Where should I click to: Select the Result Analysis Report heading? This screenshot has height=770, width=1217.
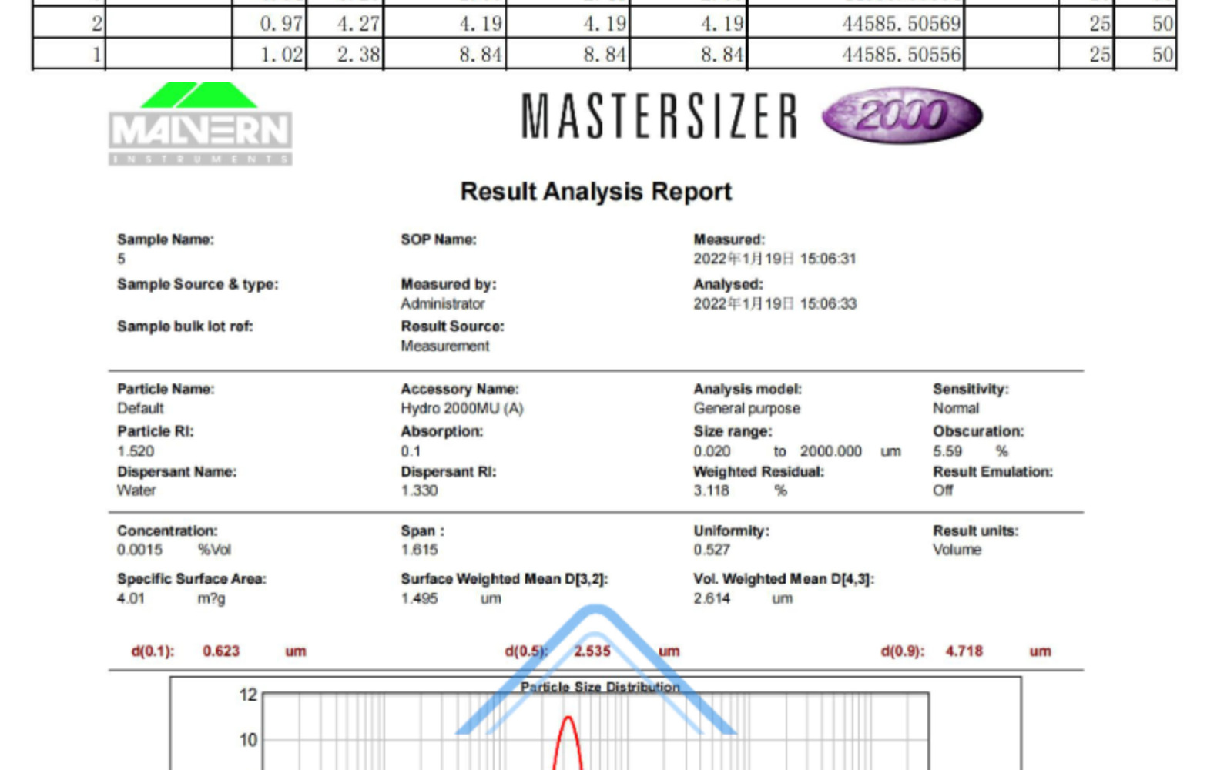pos(595,192)
